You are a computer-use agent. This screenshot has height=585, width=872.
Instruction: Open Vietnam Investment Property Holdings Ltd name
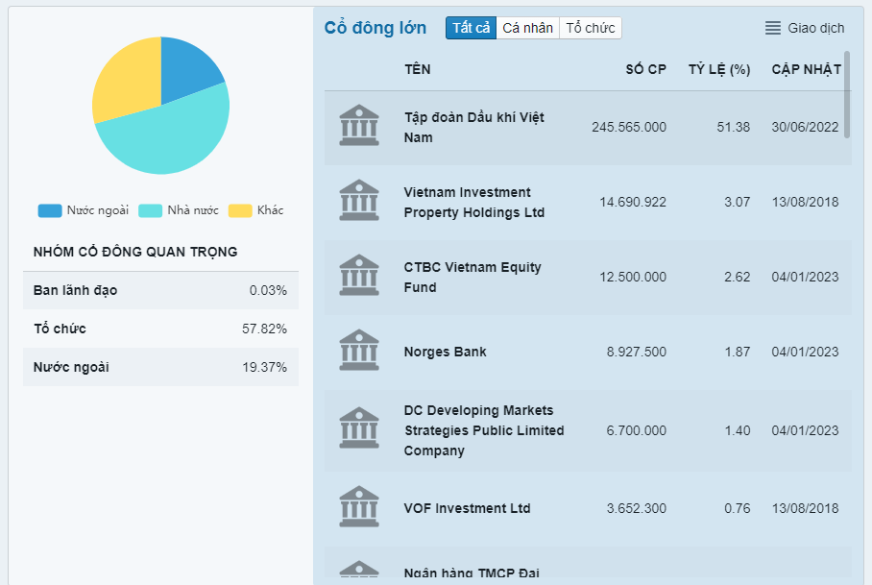pyautogui.click(x=473, y=203)
